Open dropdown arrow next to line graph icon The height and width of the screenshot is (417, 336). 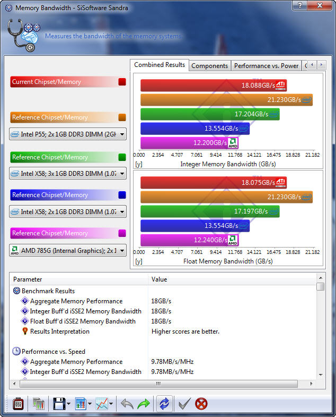tap(111, 404)
